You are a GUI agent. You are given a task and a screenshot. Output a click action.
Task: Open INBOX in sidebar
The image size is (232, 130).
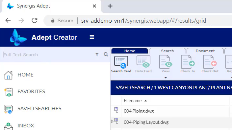pos(26,126)
